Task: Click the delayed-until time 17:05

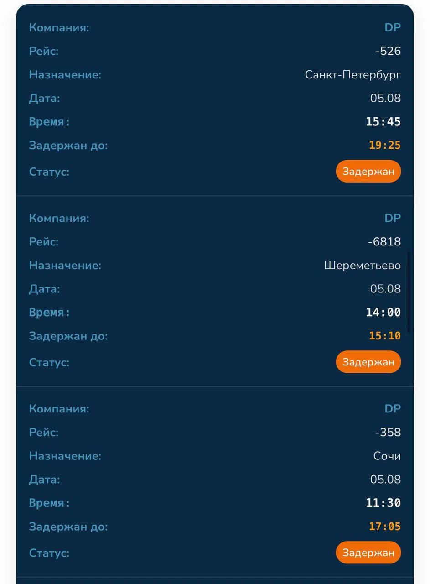Action: click(x=385, y=527)
